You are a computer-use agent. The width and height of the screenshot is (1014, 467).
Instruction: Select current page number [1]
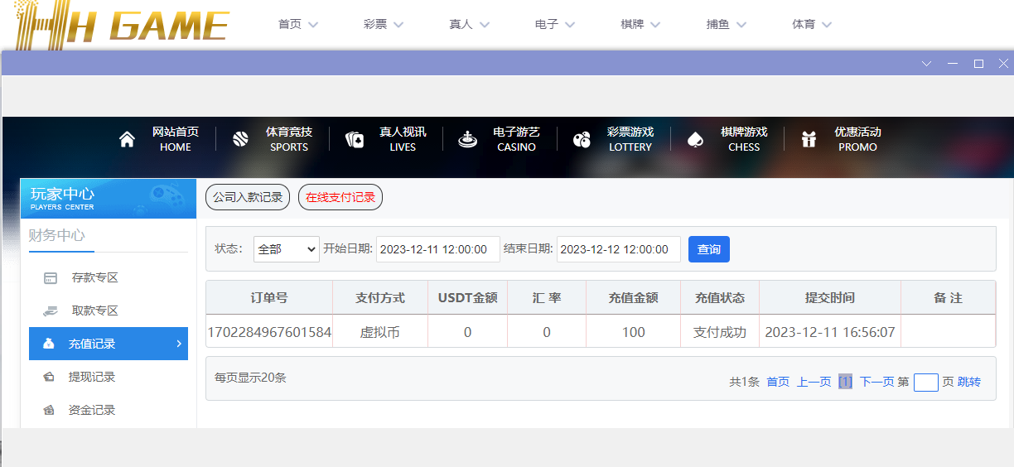[845, 382]
